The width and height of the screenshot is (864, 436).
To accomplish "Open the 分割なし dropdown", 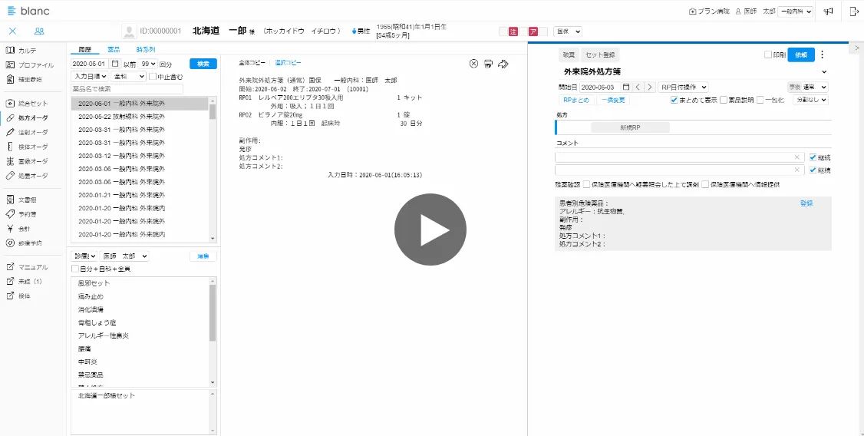I will [810, 100].
